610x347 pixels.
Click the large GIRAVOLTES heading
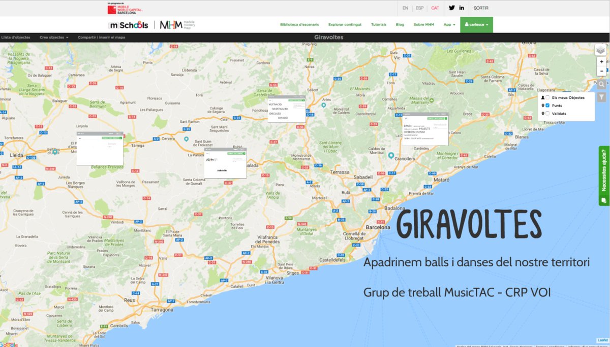469,225
